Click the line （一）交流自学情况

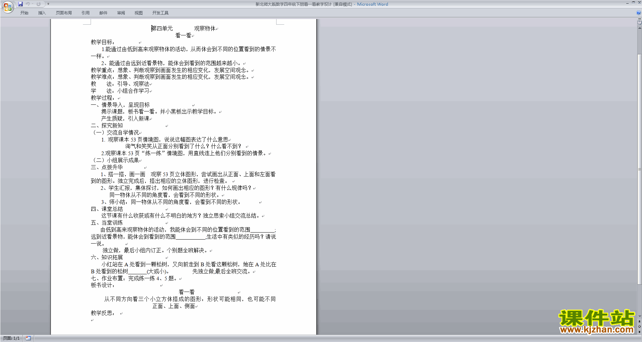(x=115, y=133)
